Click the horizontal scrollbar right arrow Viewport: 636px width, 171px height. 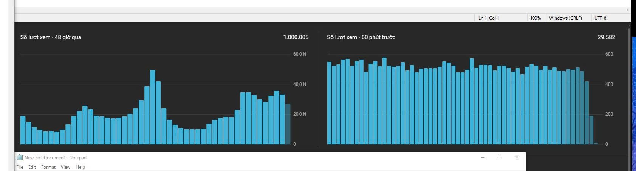pos(628,10)
